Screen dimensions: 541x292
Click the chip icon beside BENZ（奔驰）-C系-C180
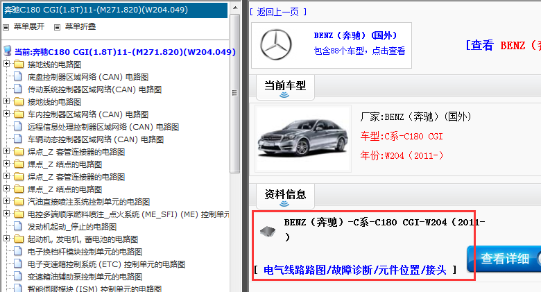point(268,231)
